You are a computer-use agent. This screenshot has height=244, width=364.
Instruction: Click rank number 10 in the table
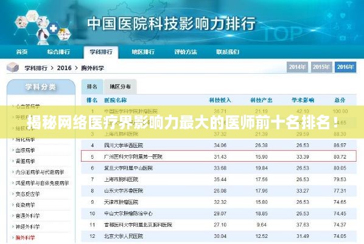[92, 213]
